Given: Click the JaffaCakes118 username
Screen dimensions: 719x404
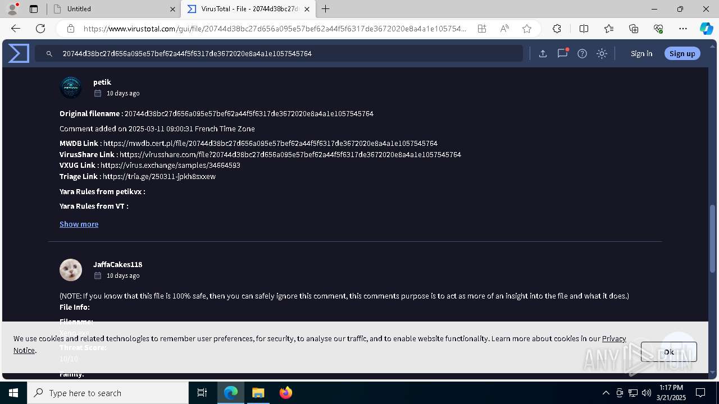Looking at the screenshot, I should pos(117,264).
